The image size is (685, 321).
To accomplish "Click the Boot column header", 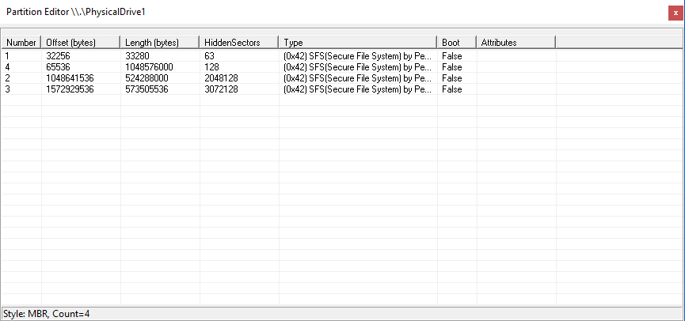I will tap(456, 43).
